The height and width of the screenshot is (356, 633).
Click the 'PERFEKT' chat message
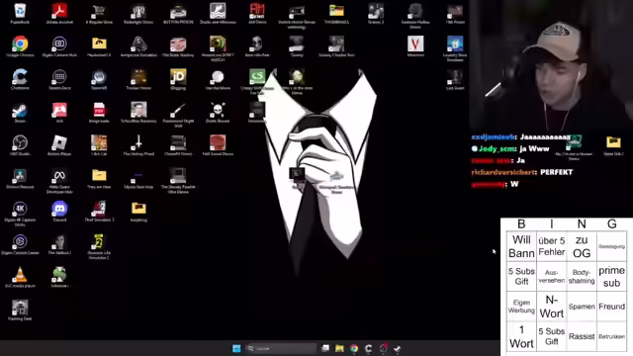coord(556,172)
